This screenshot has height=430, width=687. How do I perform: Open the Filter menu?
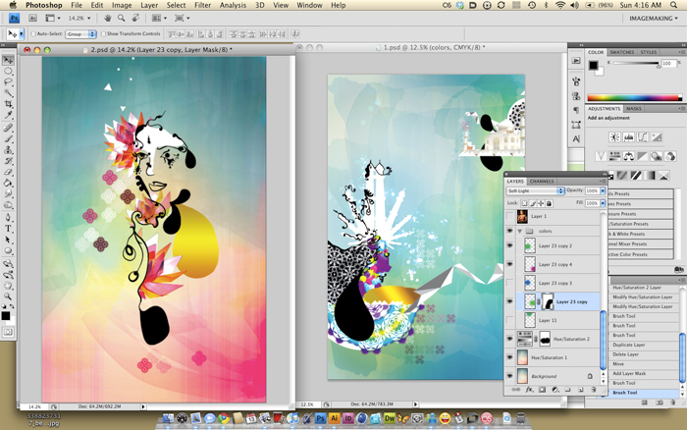pos(202,5)
